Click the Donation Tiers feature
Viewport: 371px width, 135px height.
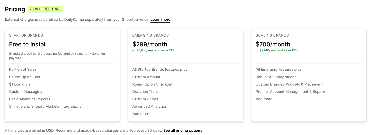click(x=145, y=92)
